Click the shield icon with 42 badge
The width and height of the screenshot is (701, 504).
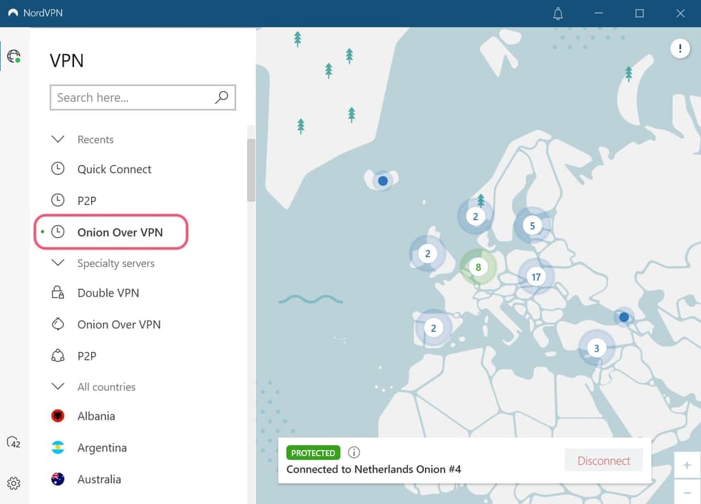click(14, 442)
